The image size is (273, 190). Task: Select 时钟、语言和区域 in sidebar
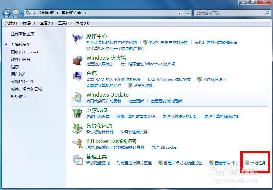click(26, 89)
